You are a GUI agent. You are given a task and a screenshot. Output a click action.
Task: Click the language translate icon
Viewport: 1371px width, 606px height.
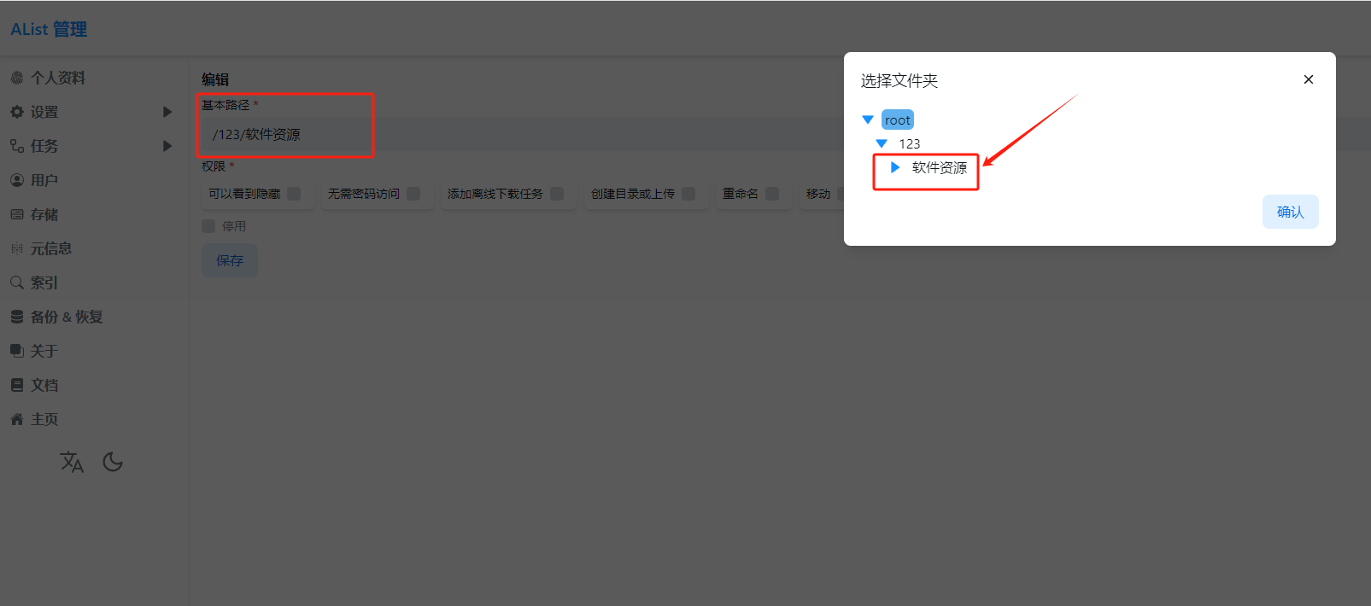pyautogui.click(x=72, y=462)
